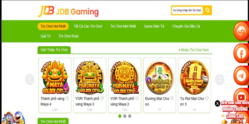Switch to Chuyên Gia Bắn Cá tab
Image resolution: width=249 pixels, height=124 pixels.
click(x=186, y=26)
